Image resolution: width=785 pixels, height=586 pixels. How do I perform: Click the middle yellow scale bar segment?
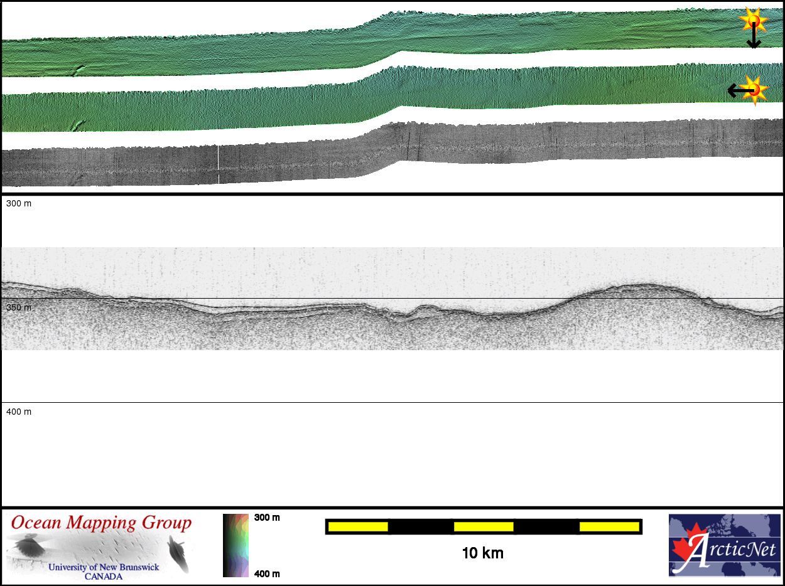484,526
